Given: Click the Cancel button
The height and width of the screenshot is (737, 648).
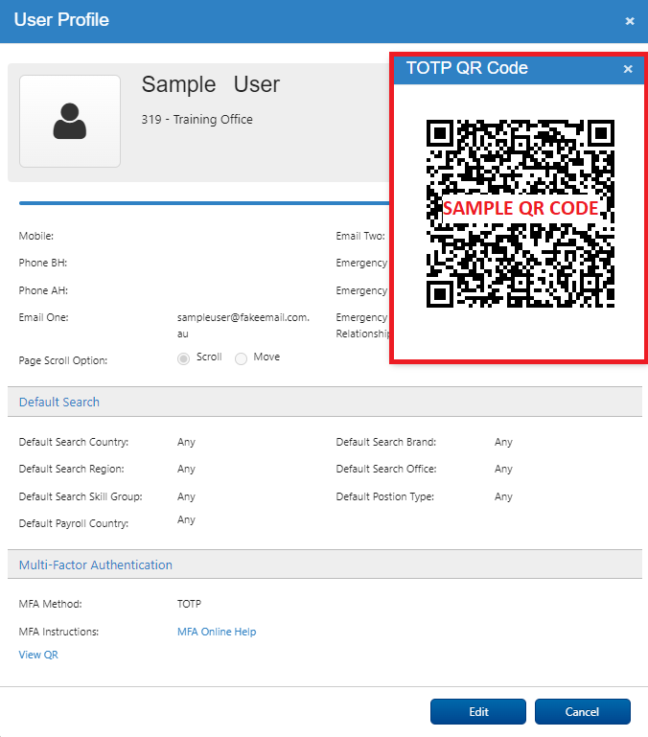Looking at the screenshot, I should click(x=582, y=712).
